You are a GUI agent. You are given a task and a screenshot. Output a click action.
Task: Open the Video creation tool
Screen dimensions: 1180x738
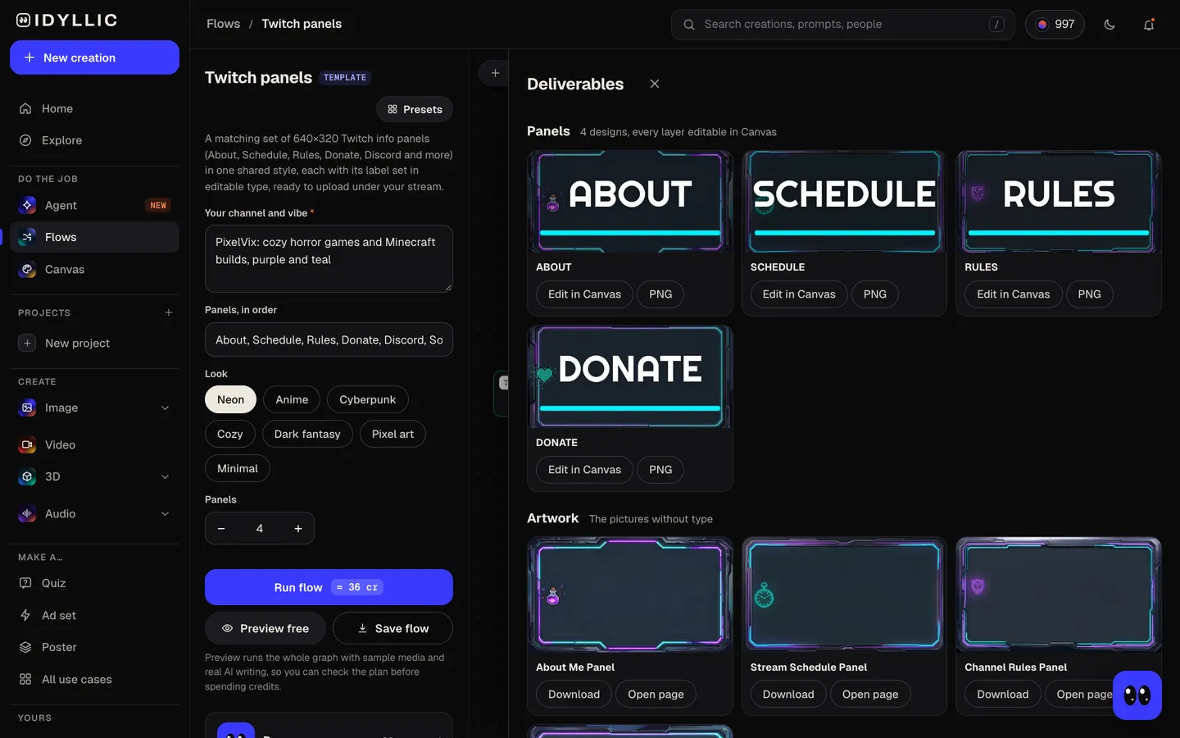click(x=94, y=444)
